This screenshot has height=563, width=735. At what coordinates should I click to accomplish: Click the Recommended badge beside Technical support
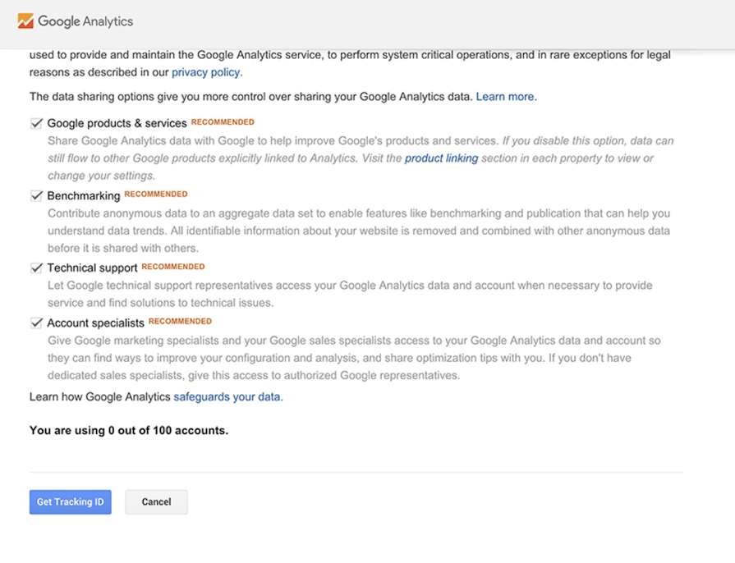(173, 267)
